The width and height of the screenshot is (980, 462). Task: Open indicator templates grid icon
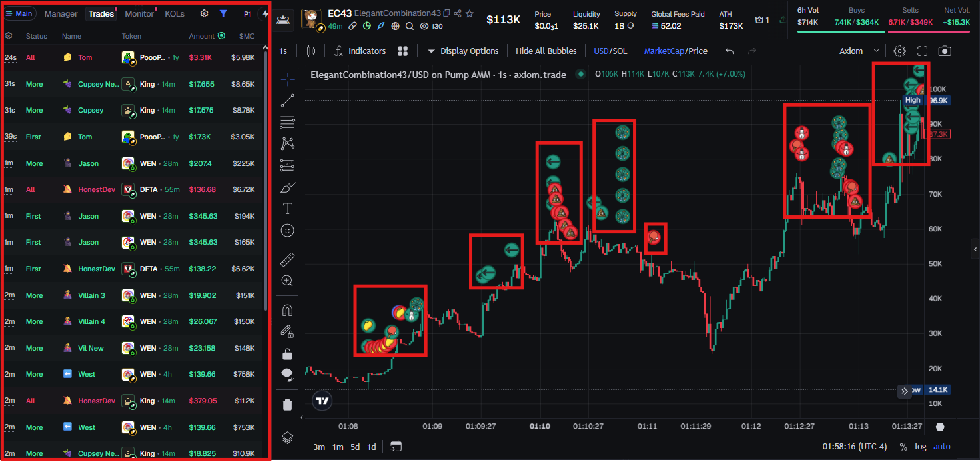402,51
